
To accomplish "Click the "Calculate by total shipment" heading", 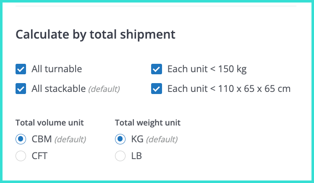I will [95, 34].
